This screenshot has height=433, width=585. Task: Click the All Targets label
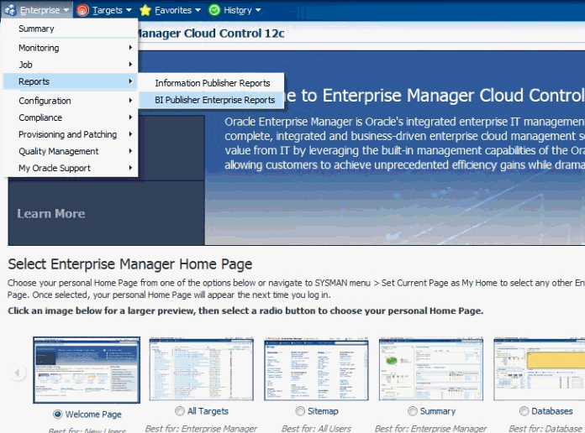coord(208,411)
